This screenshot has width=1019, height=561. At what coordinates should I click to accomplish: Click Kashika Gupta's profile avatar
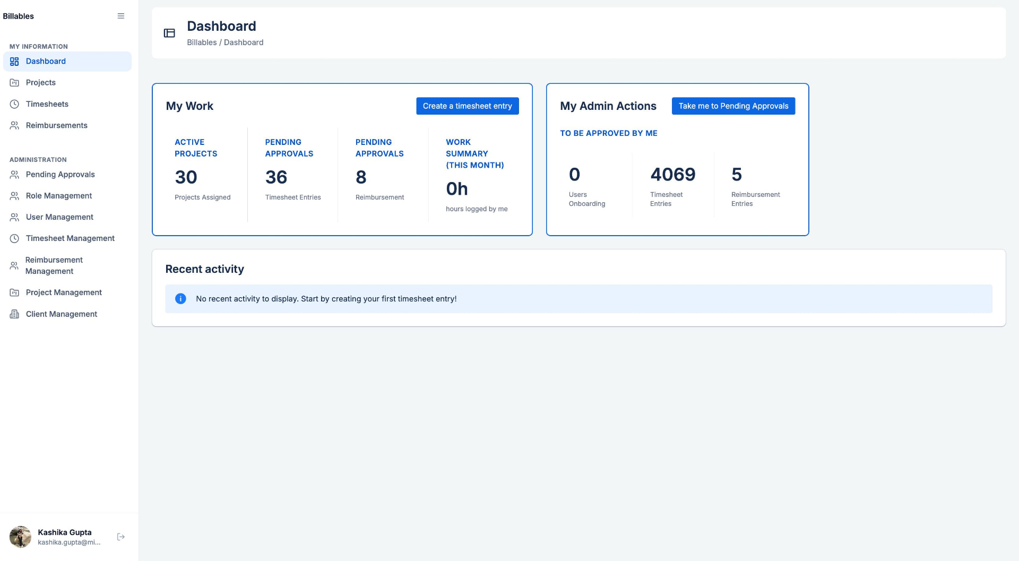20,537
